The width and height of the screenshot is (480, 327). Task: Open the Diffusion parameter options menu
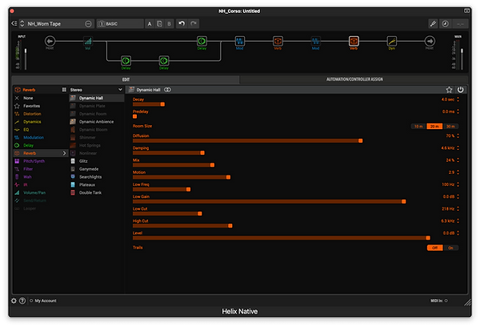pyautogui.click(x=458, y=135)
